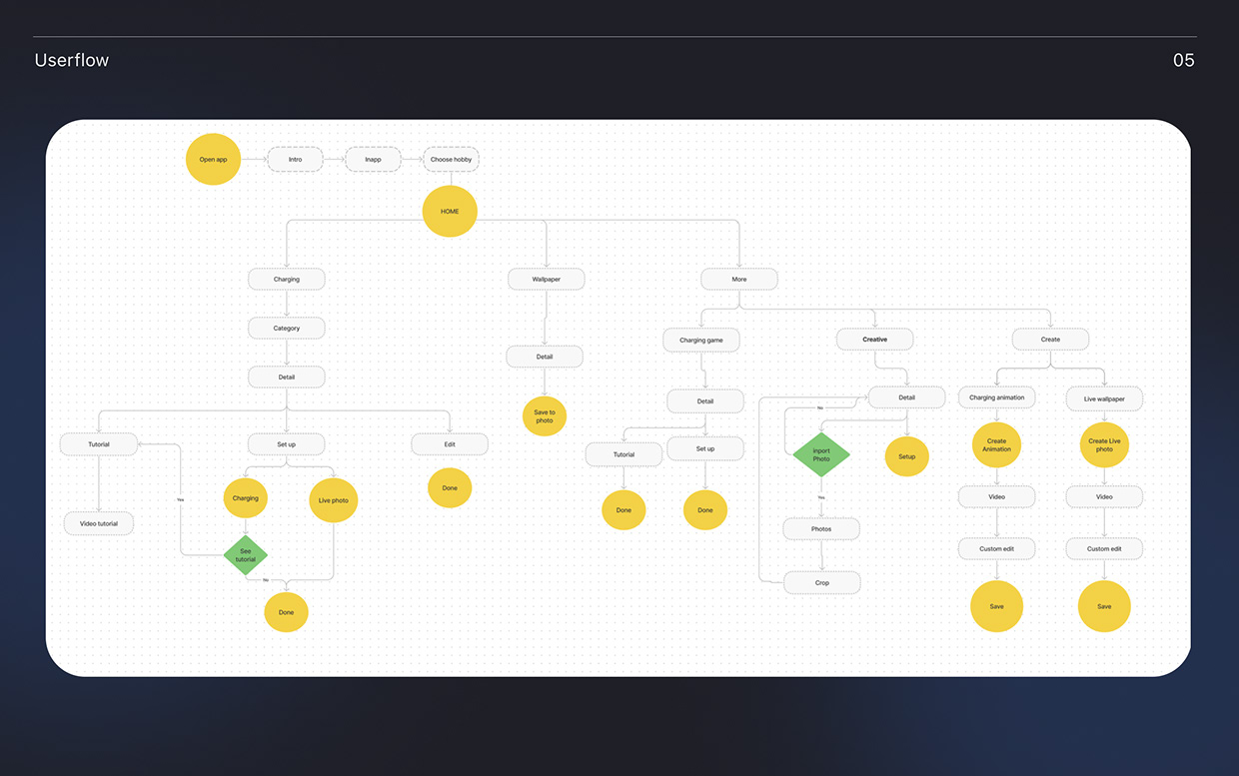Viewport: 1239px width, 776px height.
Task: Click Save circle under Charging animation branch
Action: [x=997, y=606]
